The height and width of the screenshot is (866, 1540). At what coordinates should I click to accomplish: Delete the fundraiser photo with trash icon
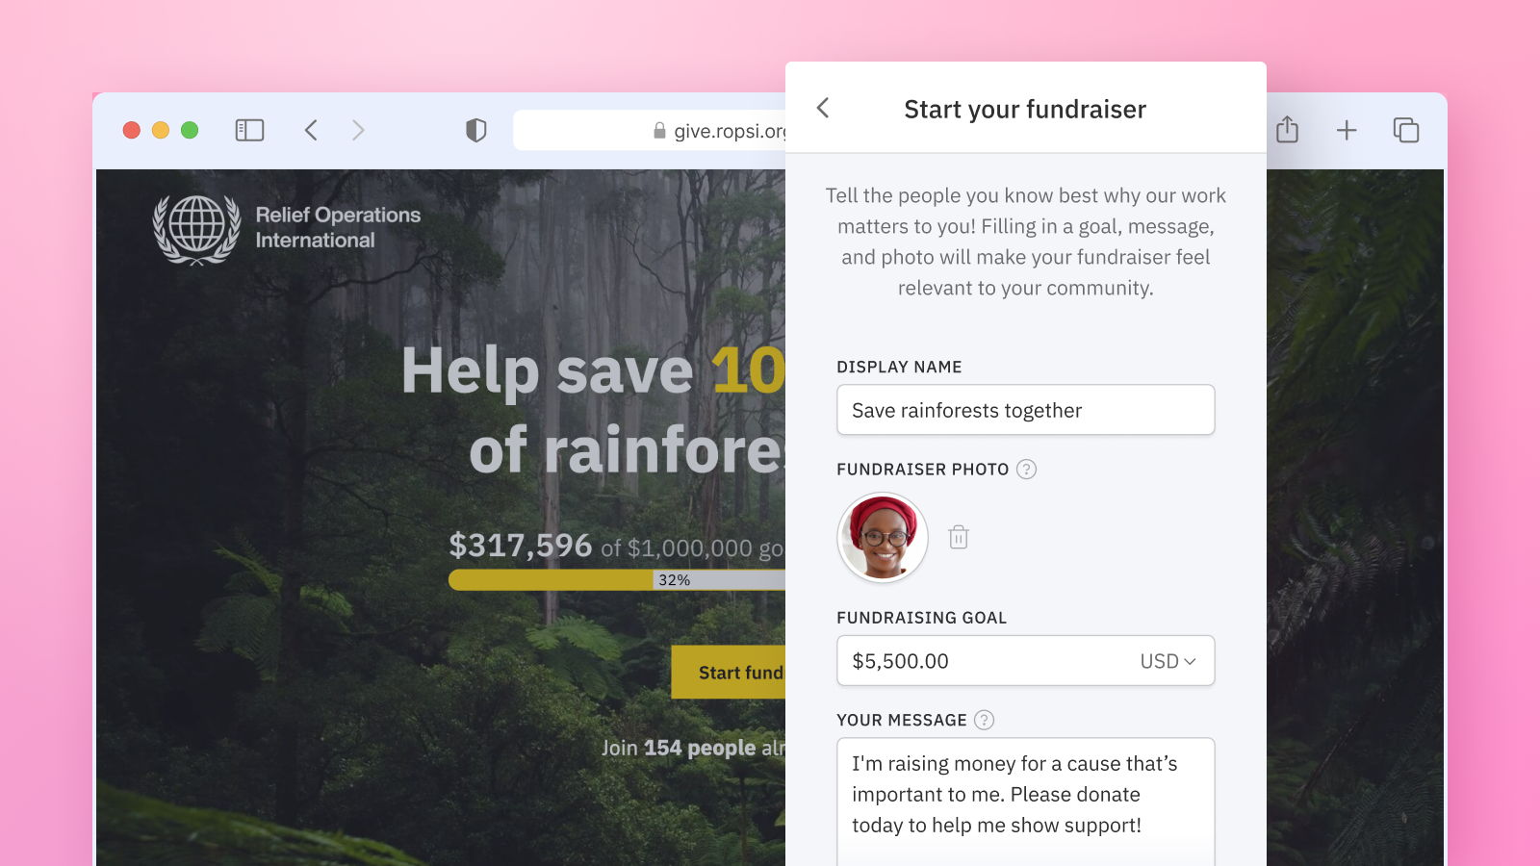(x=958, y=537)
